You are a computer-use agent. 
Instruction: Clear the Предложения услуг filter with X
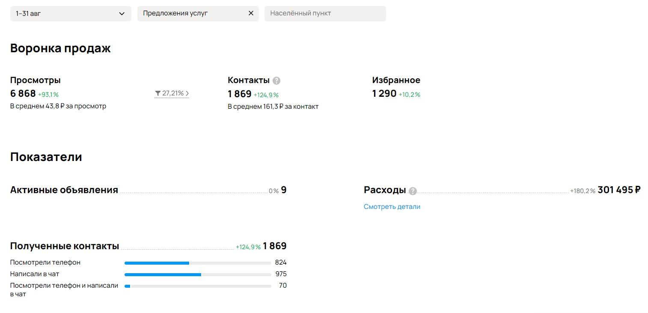tap(251, 13)
